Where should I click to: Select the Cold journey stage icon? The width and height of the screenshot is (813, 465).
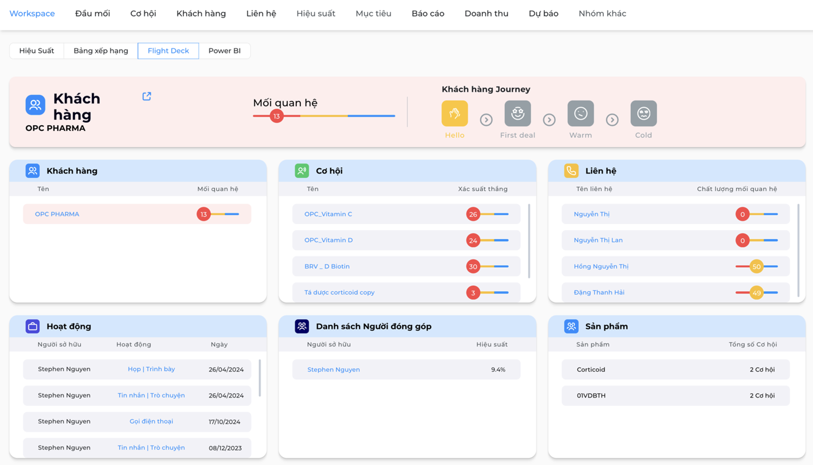(644, 113)
